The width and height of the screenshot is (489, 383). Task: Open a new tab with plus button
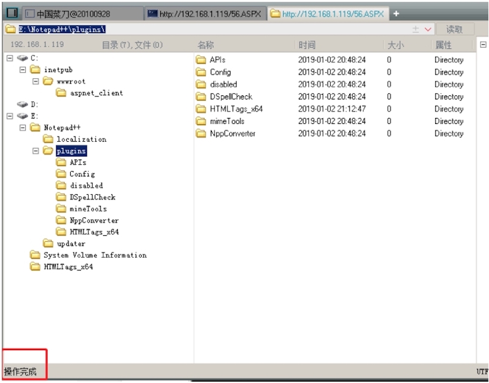tap(396, 13)
